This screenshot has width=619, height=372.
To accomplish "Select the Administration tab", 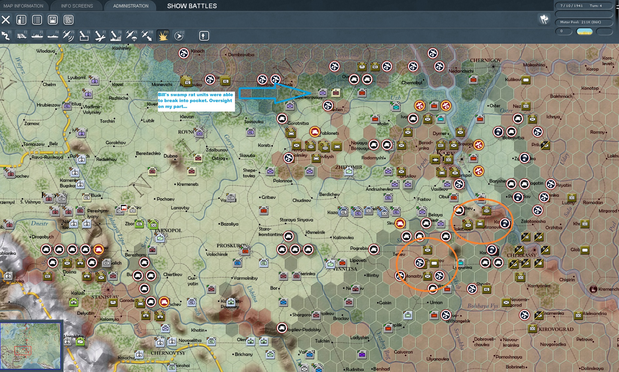I will pyautogui.click(x=131, y=6).
